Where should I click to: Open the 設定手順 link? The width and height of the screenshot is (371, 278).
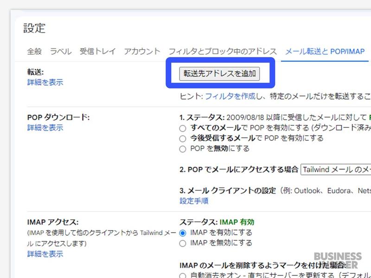tap(194, 201)
